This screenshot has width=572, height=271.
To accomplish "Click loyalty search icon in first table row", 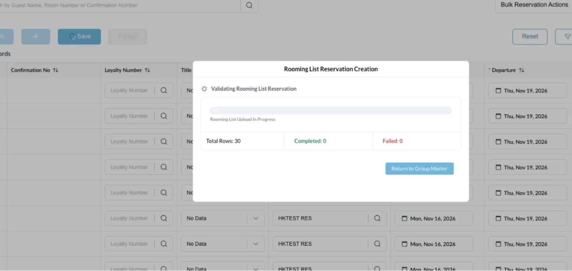I will point(164,91).
